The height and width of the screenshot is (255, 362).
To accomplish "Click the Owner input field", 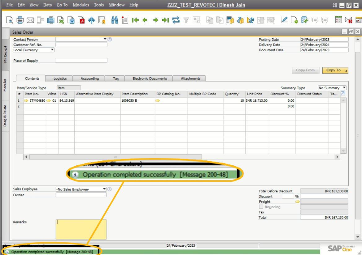I will click(81, 195).
